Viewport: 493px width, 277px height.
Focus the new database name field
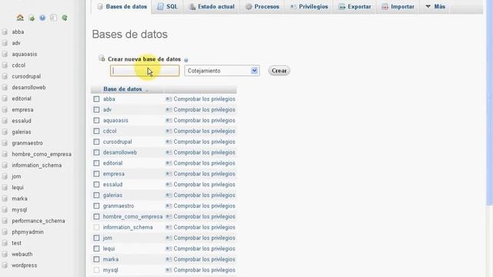[145, 71]
